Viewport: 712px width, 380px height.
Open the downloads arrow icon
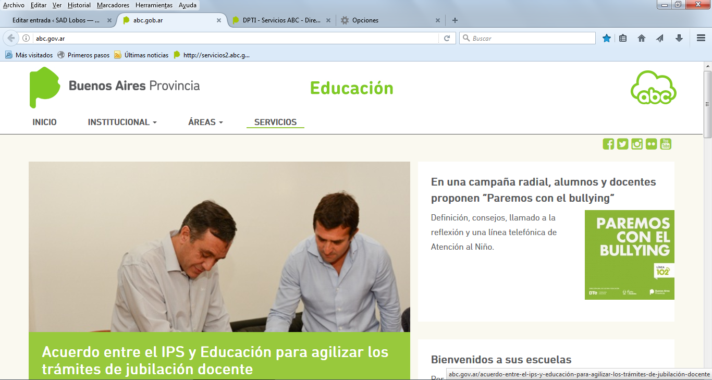679,38
